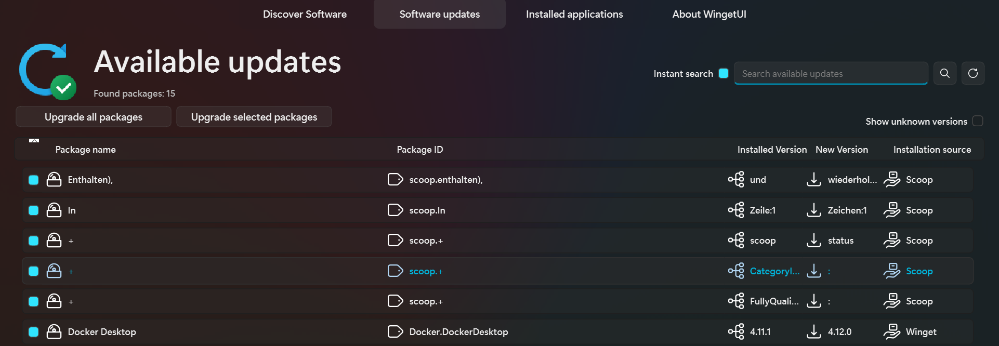Click the highlighted Scoop source icon
Viewport: 999px width, 346px height.
[x=892, y=271]
